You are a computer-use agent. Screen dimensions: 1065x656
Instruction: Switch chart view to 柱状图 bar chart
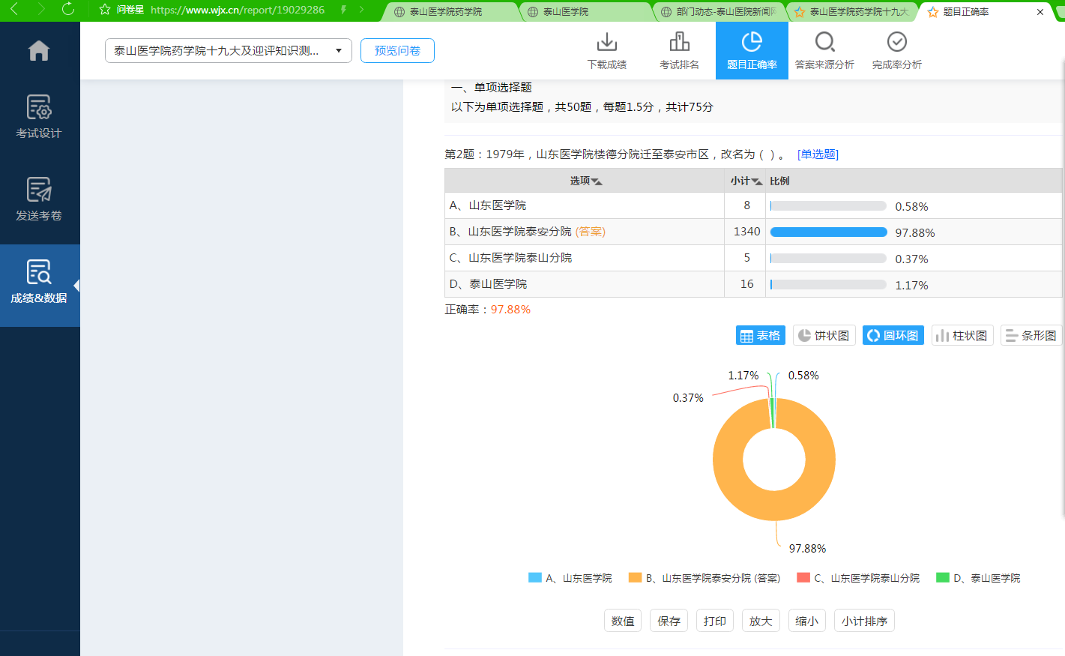[962, 336]
